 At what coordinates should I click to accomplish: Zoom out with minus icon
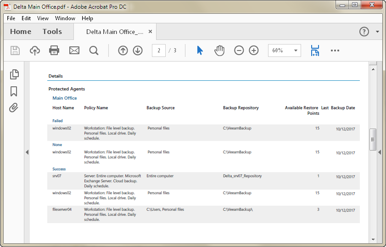(239, 51)
